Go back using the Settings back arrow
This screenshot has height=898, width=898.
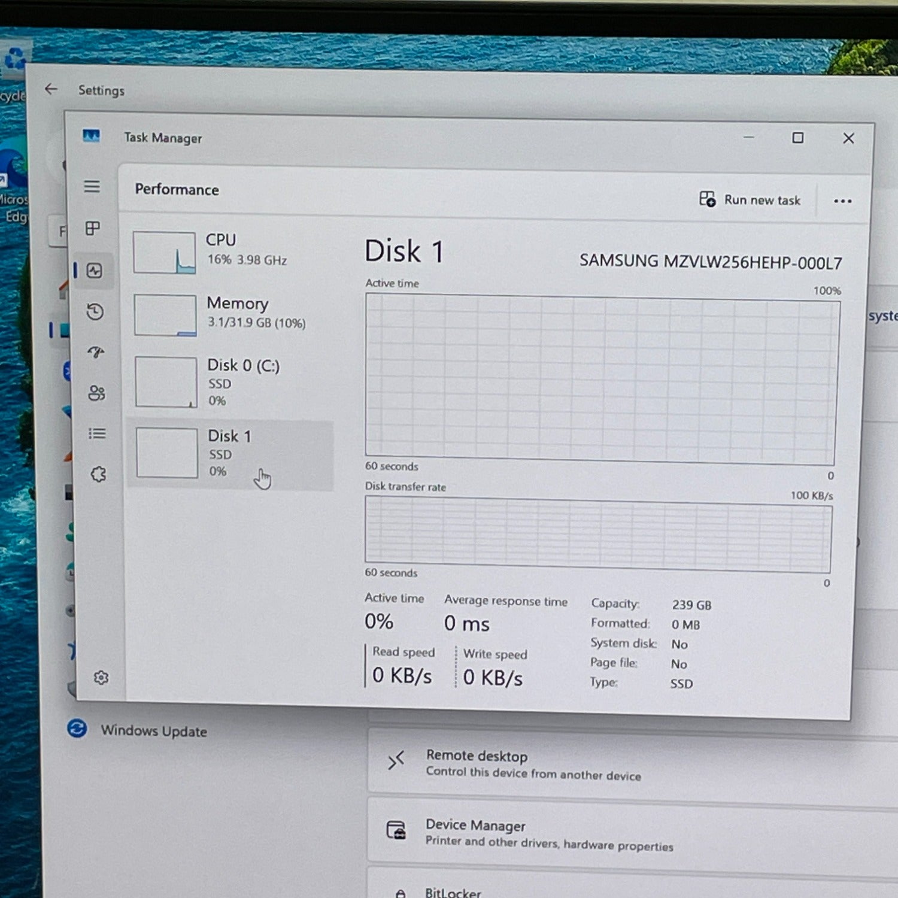pos(51,89)
